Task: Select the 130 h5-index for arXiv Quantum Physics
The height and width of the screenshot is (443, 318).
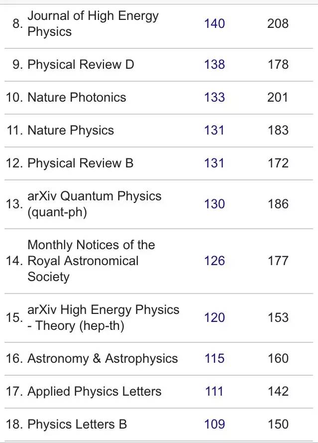Action: (x=214, y=204)
